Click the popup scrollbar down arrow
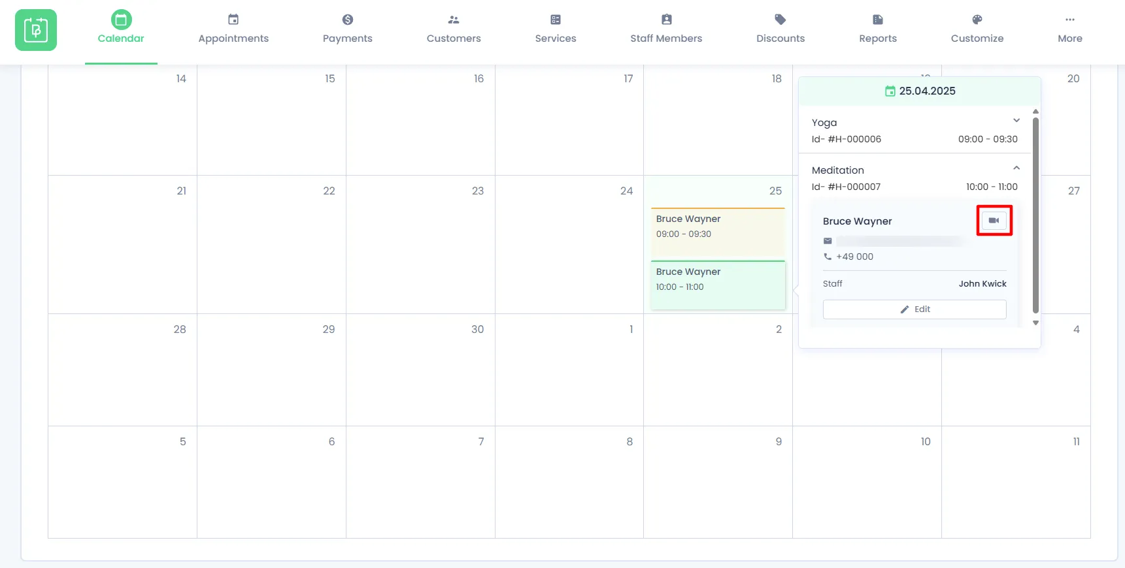Screen dimensions: 1125x568 (x=1035, y=323)
